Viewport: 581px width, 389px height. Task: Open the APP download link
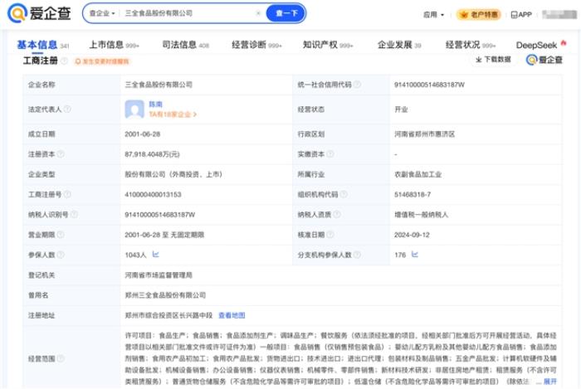coord(521,14)
